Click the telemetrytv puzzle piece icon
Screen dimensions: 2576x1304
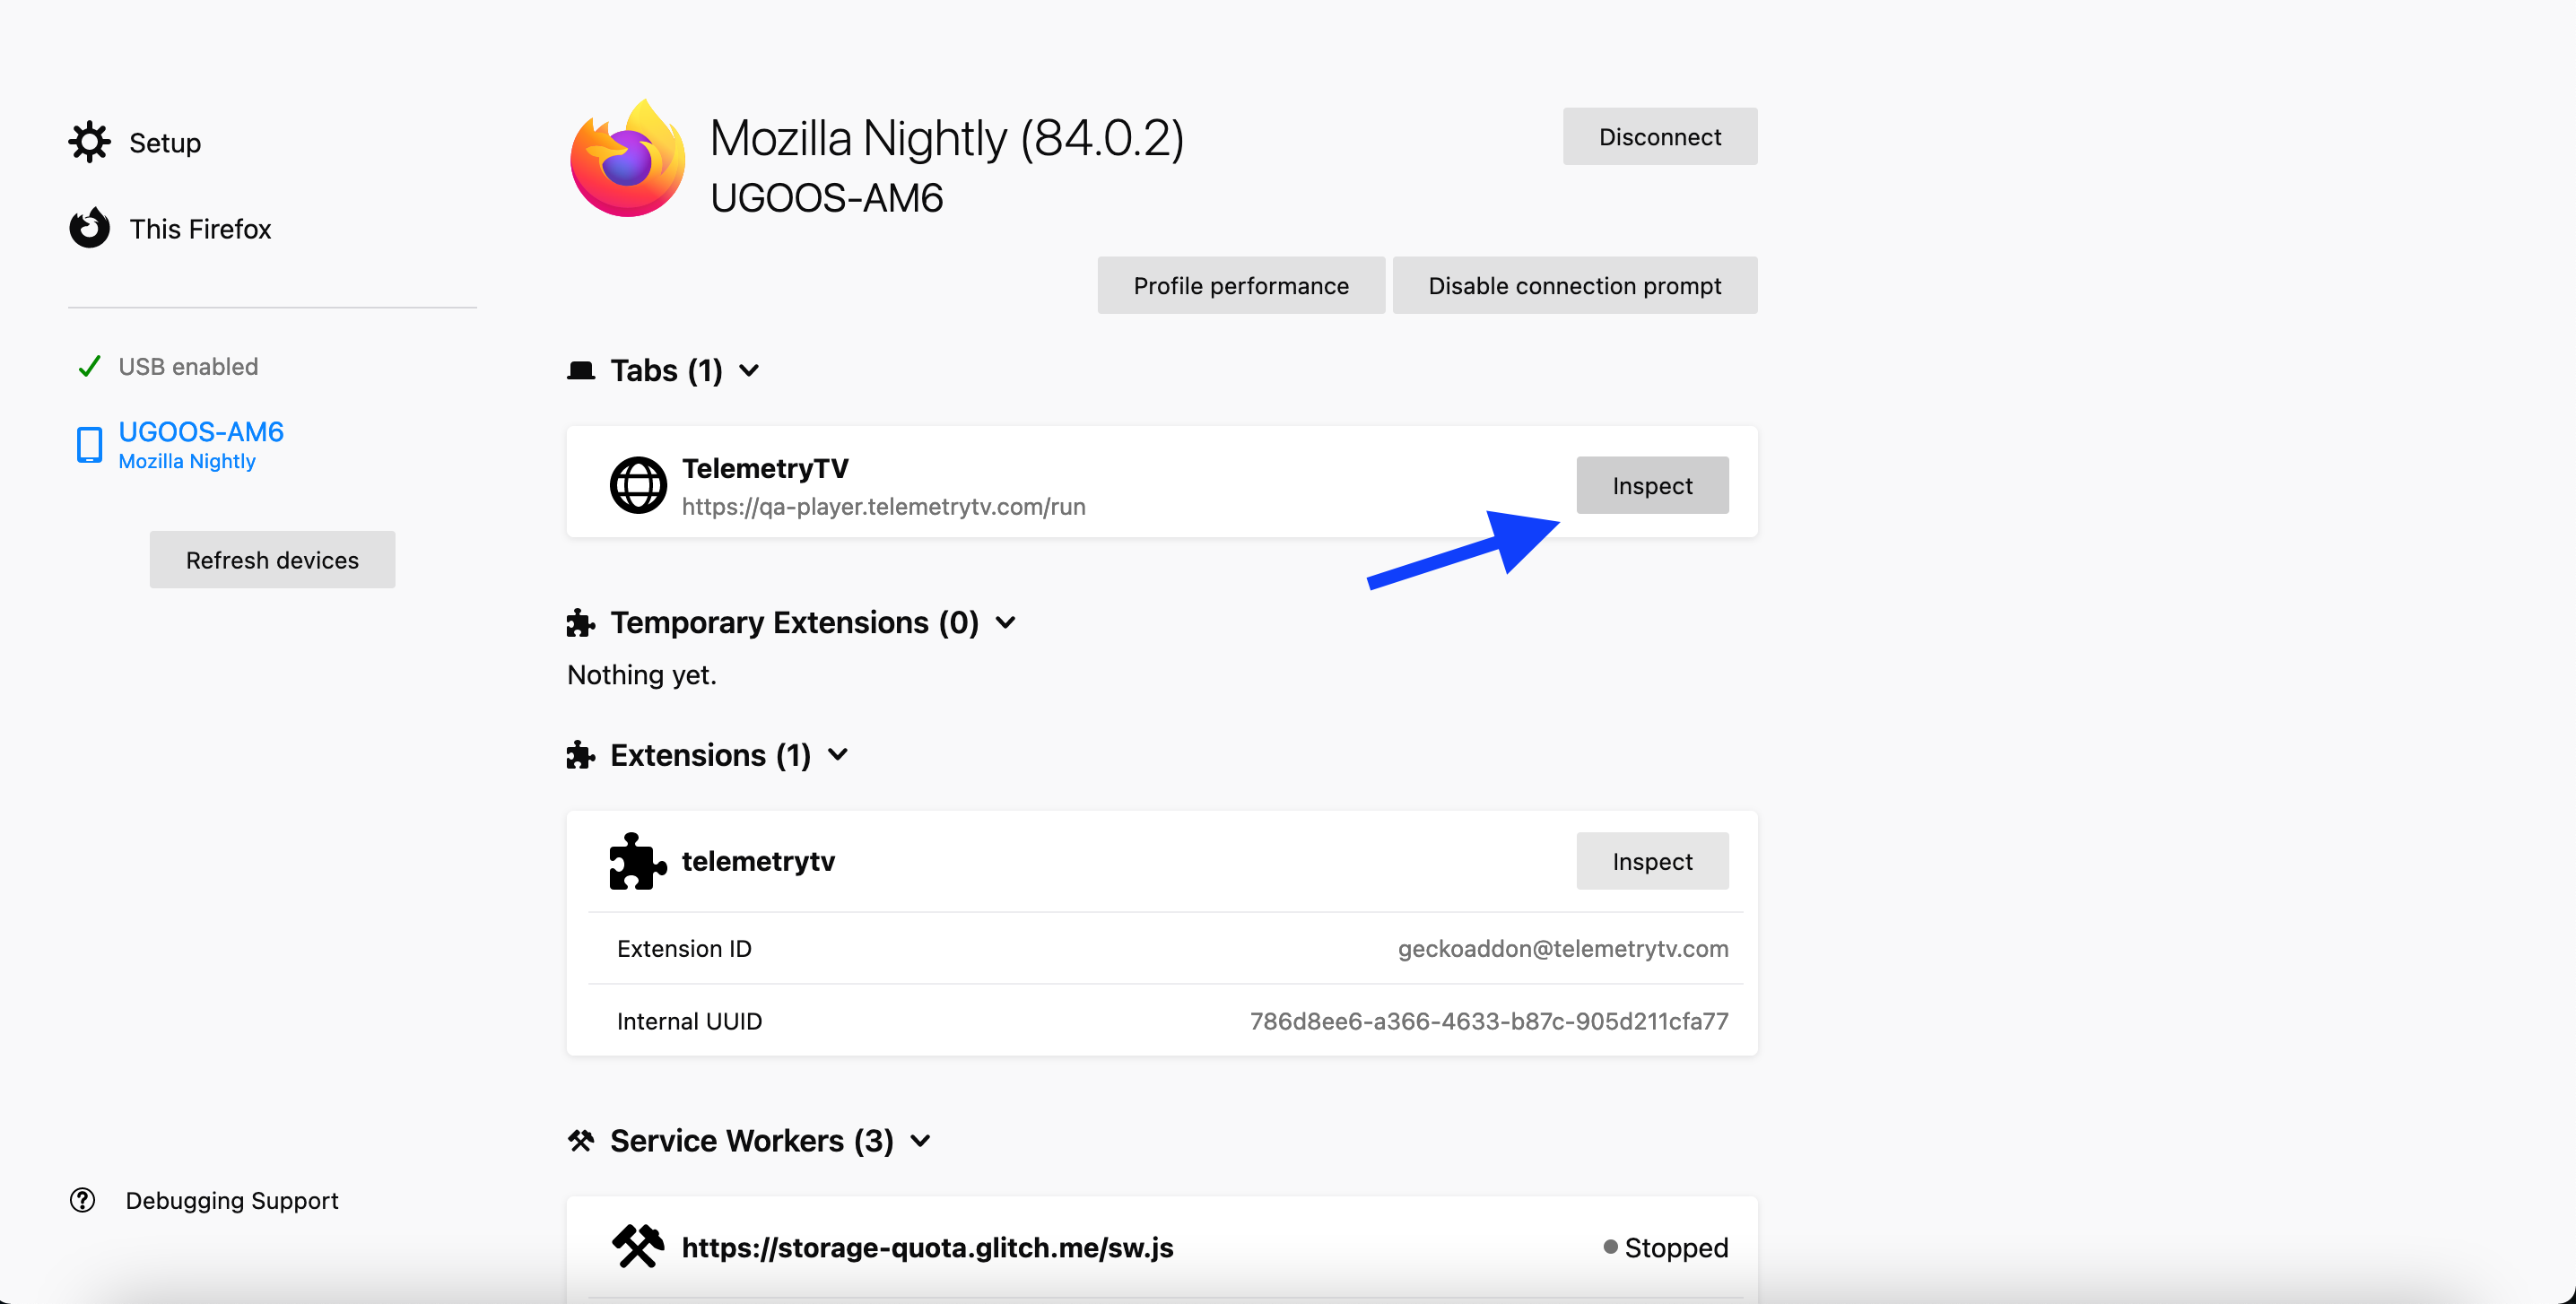coord(637,861)
